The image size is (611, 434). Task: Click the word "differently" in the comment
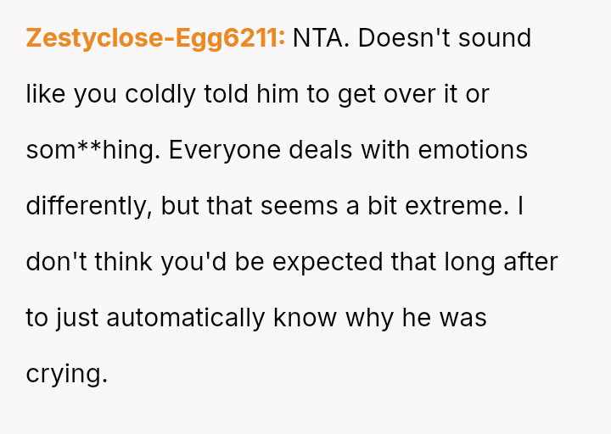tap(87, 206)
